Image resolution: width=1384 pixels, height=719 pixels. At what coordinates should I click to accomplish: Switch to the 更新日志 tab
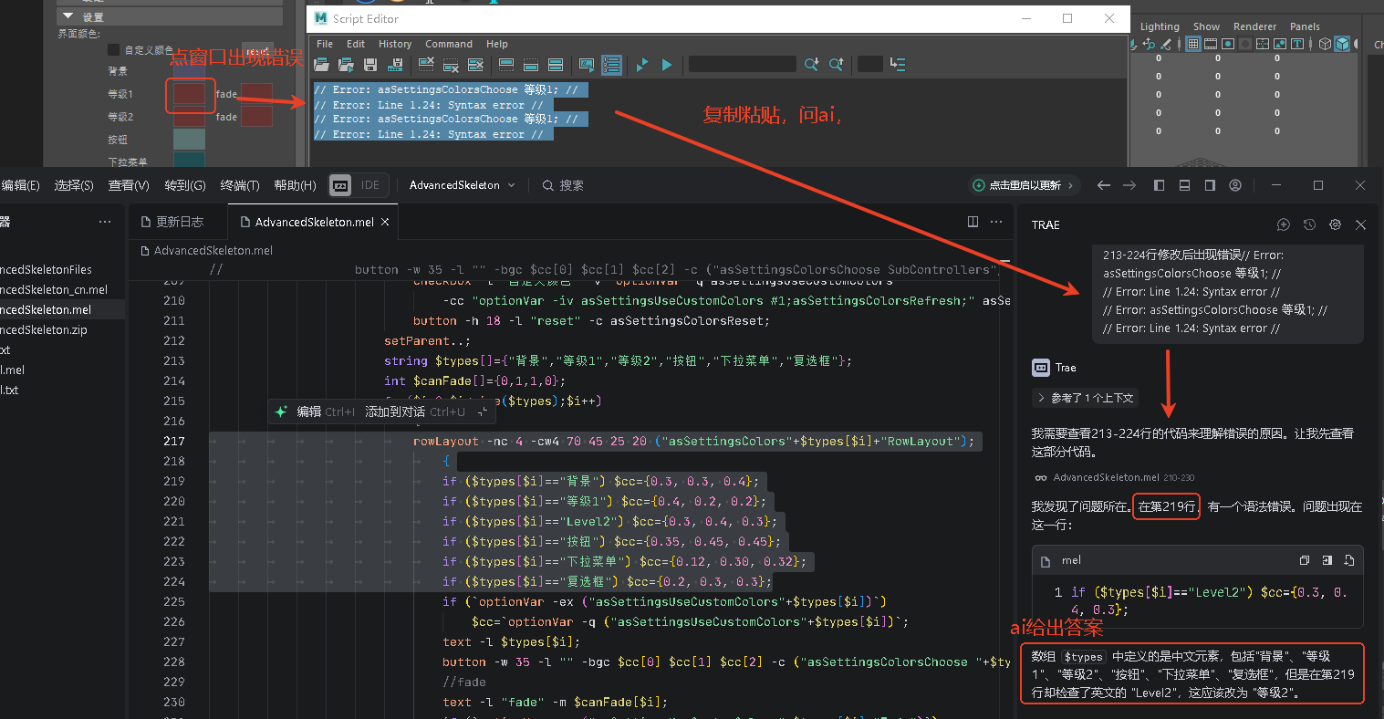(172, 222)
